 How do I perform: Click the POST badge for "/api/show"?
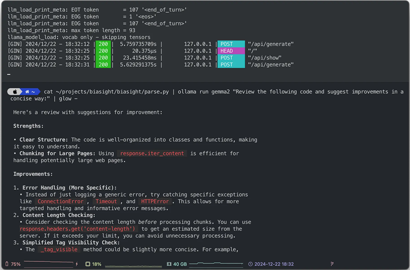(x=231, y=57)
